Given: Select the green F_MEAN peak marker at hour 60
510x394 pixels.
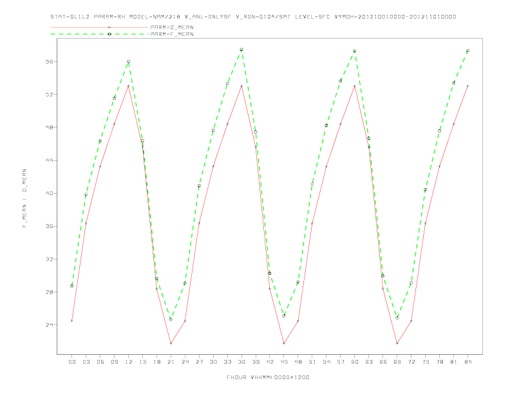Looking at the screenshot, I should coord(355,51).
